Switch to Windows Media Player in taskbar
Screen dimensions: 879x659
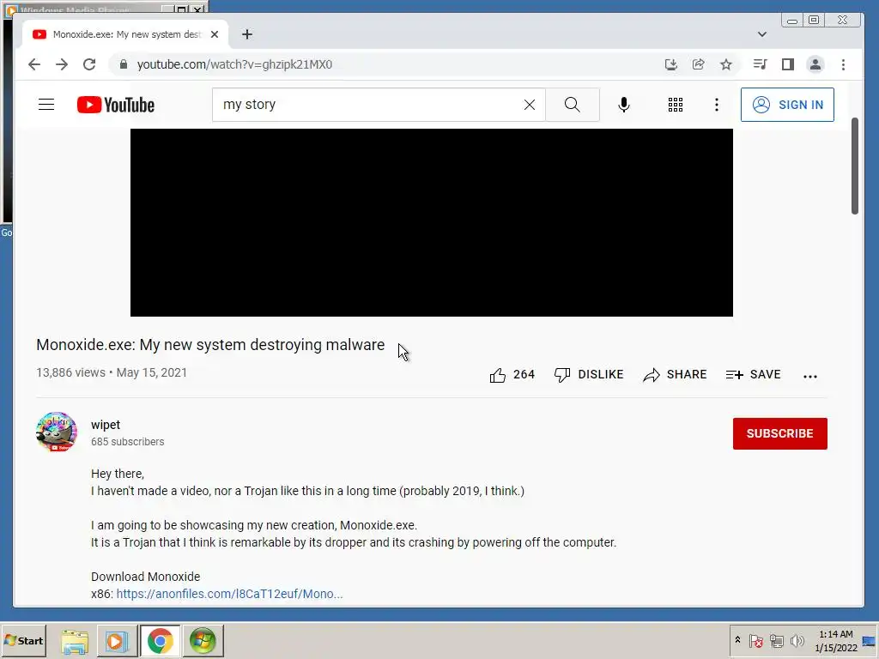(x=117, y=640)
